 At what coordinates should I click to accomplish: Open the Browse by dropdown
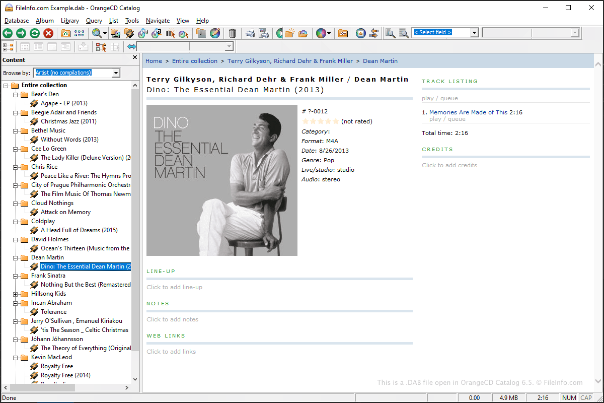point(116,73)
